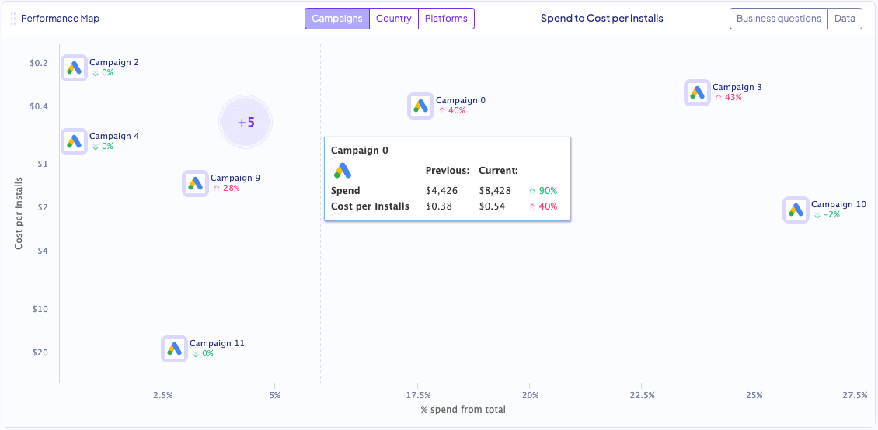
Task: Expand the +5 grouped campaigns cluster
Action: tap(246, 123)
